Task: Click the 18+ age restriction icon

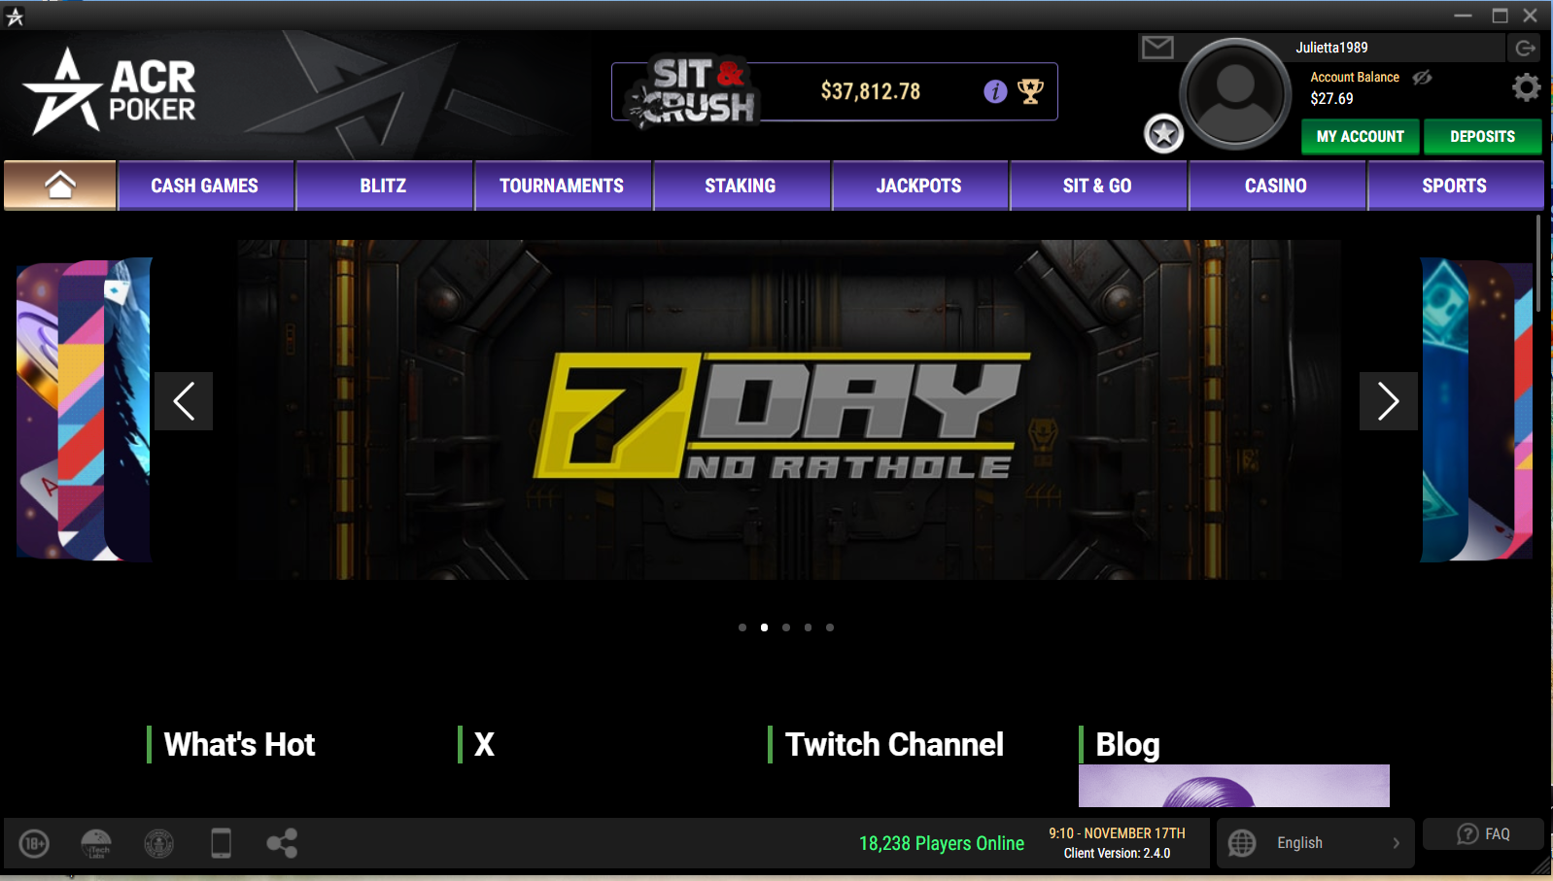Action: (x=34, y=843)
